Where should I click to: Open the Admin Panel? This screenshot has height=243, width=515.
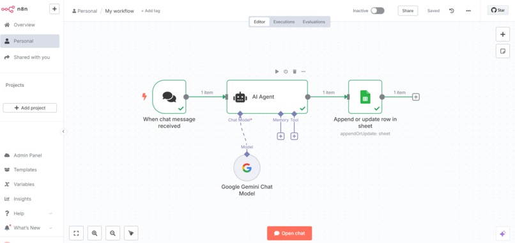click(x=27, y=155)
